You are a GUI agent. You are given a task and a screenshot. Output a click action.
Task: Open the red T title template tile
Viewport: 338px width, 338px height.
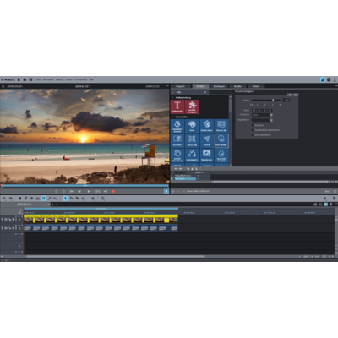click(x=177, y=106)
